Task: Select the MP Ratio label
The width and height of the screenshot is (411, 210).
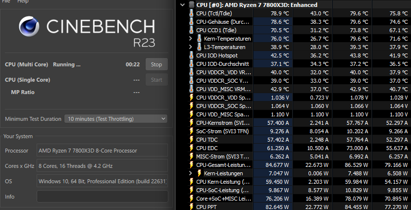Action: (23, 92)
